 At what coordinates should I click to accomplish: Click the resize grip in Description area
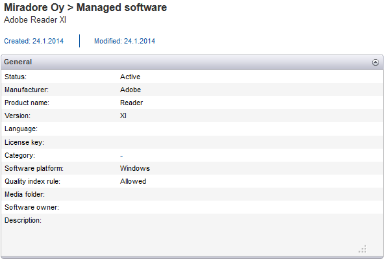[362, 249]
